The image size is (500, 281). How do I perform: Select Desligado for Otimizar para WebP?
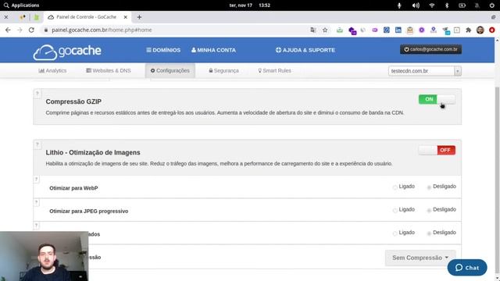pyautogui.click(x=429, y=187)
